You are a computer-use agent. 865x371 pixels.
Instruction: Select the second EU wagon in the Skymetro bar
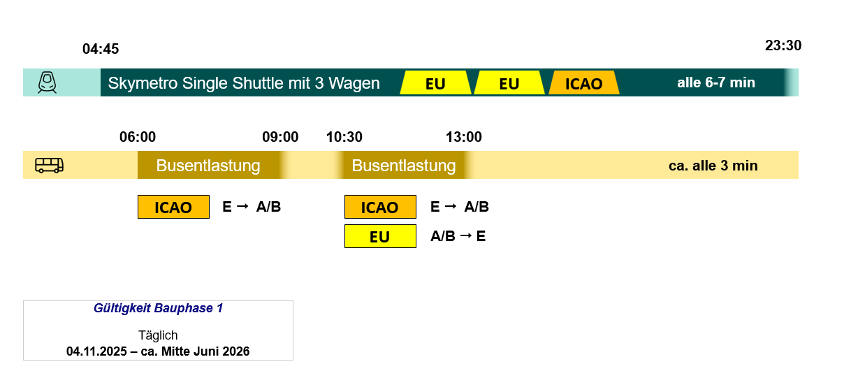(509, 83)
